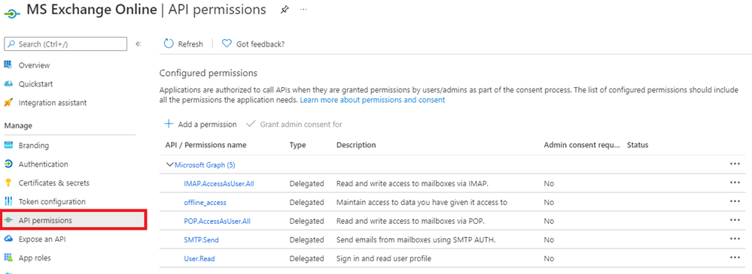This screenshot has width=752, height=274.
Task: Open the Microsoft Graph (5) link
Action: point(205,165)
